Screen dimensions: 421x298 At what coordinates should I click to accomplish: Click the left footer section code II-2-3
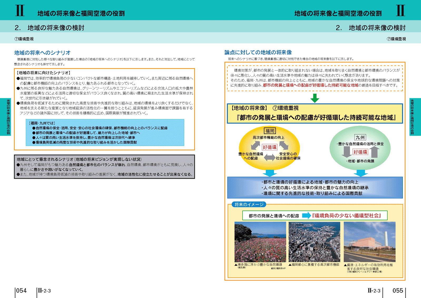click(44, 291)
